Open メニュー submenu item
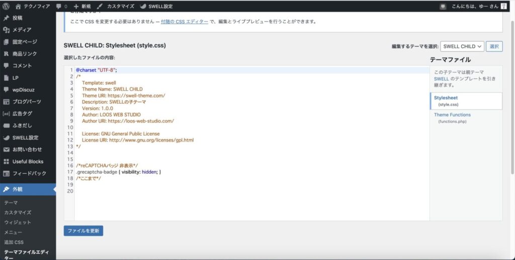This screenshot has width=515, height=260. click(13, 232)
